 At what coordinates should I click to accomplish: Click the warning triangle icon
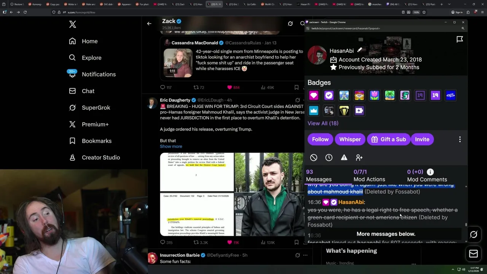click(344, 158)
